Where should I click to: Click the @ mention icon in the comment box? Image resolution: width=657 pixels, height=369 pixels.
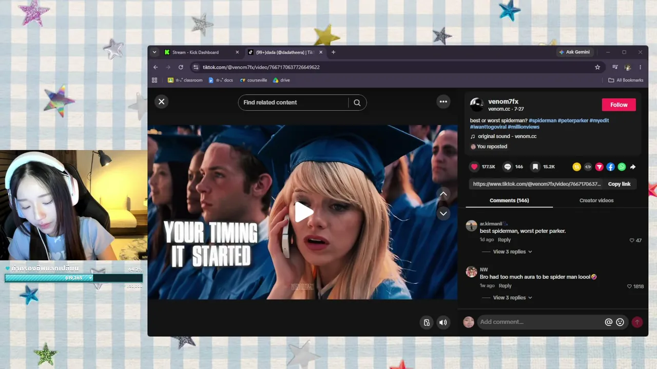609,322
